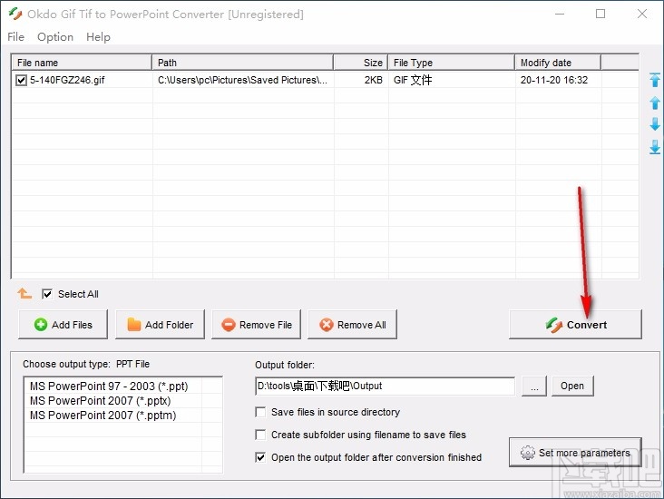Uncheck the 5-140FGZ246.gif file checkbox

[x=21, y=80]
